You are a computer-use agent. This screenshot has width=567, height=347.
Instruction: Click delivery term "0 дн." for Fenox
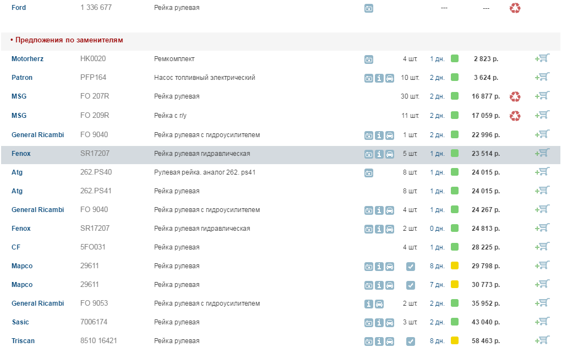[x=437, y=229]
